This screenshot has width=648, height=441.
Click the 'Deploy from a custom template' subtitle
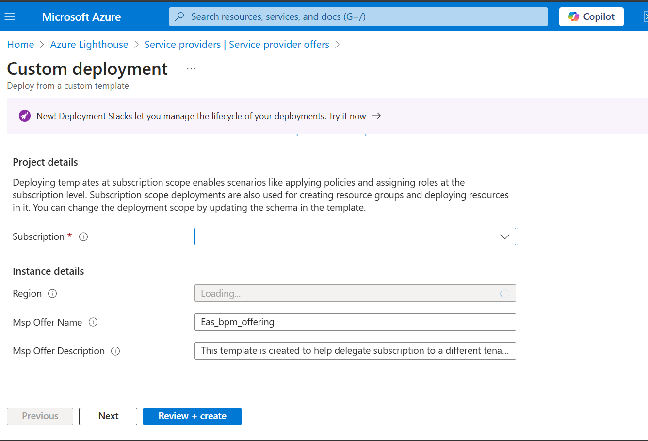[x=68, y=86]
